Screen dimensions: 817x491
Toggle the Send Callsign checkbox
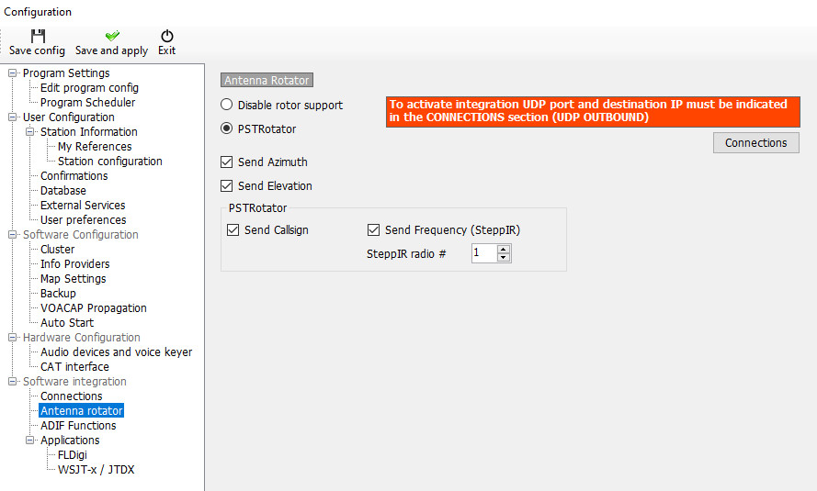coord(233,230)
